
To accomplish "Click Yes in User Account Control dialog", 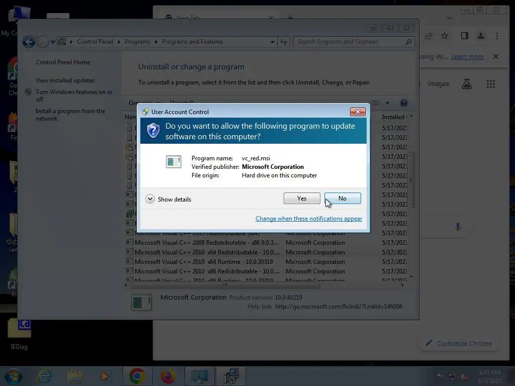I will click(x=302, y=198).
